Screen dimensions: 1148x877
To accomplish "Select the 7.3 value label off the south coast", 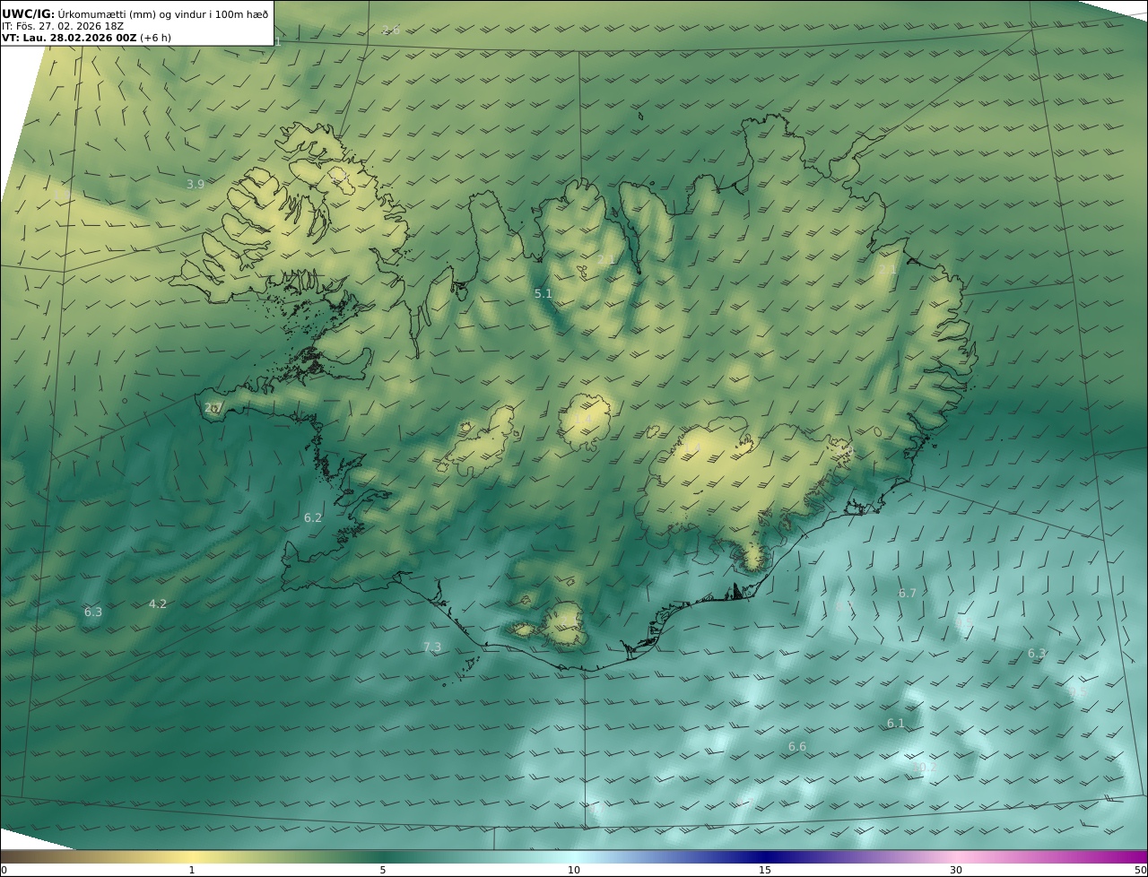I will click(x=432, y=647).
